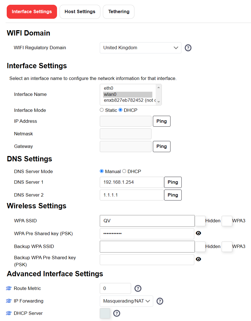Open the IP Forwarding Masquerading/NAT dropdown

tap(126, 301)
